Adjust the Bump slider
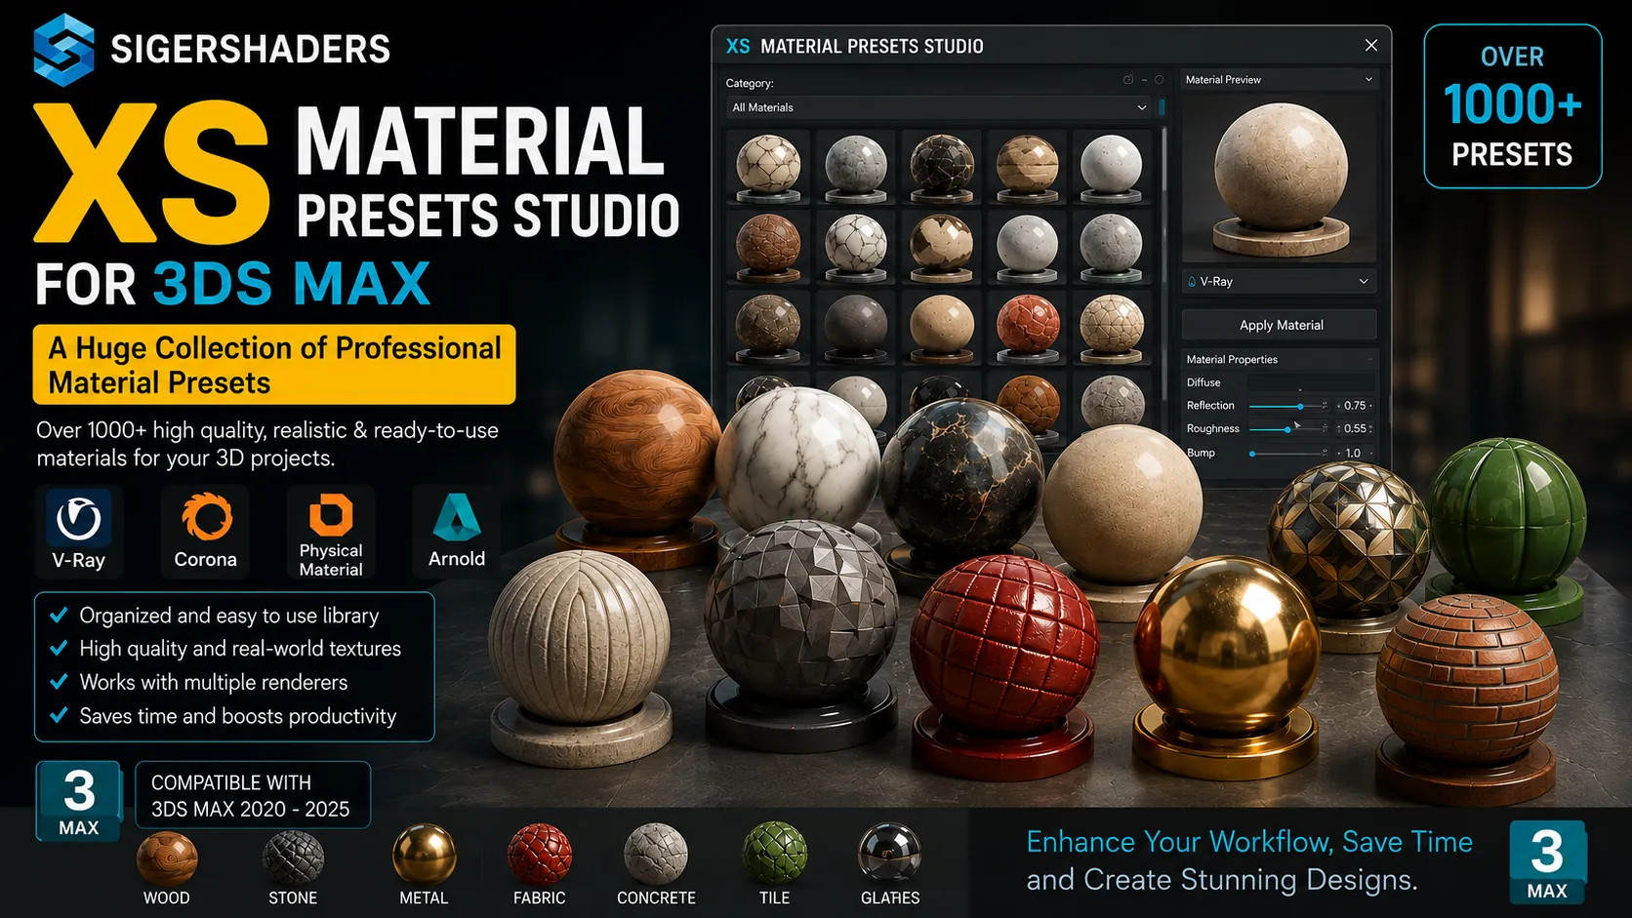Viewport: 1632px width, 918px height. point(1288,454)
